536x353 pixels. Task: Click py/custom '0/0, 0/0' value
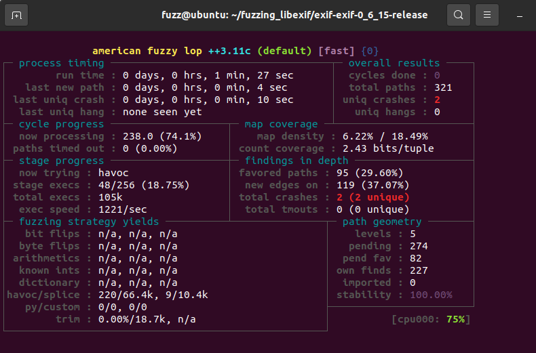point(123,307)
